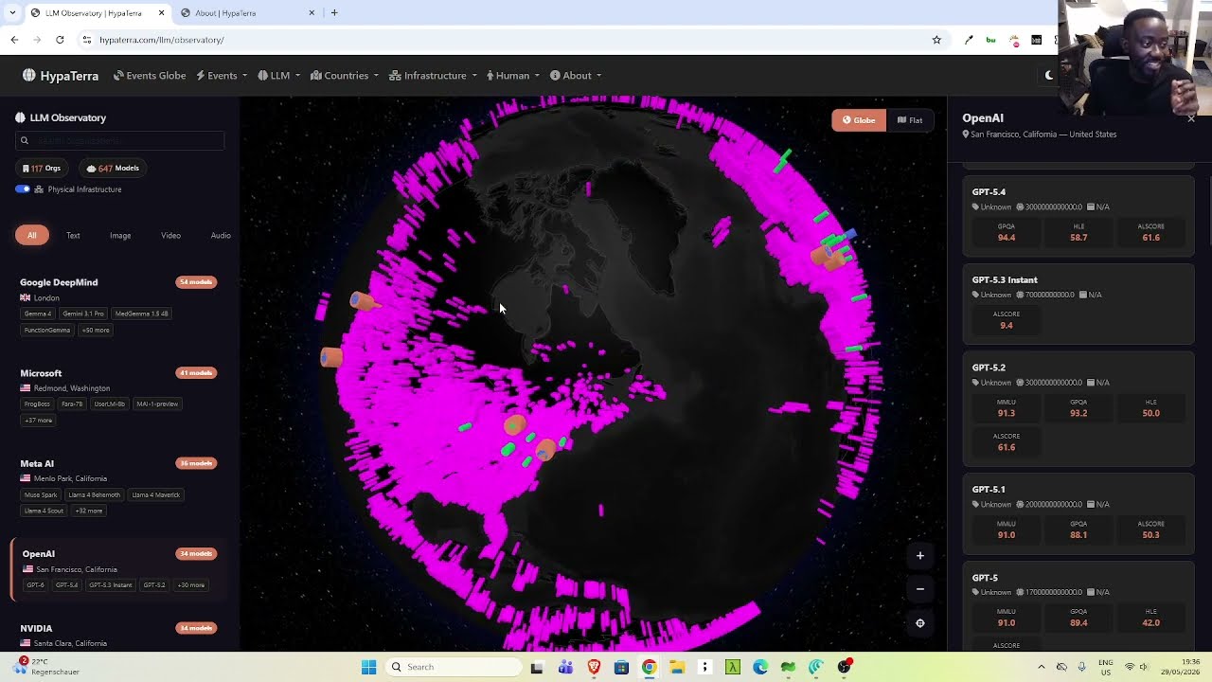Open Brave browser from taskbar
This screenshot has height=682, width=1212.
(594, 667)
